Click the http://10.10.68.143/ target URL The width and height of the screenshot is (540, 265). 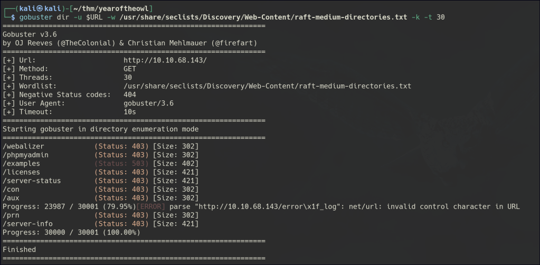coord(165,60)
